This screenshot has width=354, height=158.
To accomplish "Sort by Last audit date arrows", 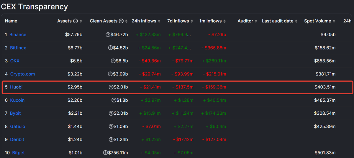I will (x=296, y=21).
